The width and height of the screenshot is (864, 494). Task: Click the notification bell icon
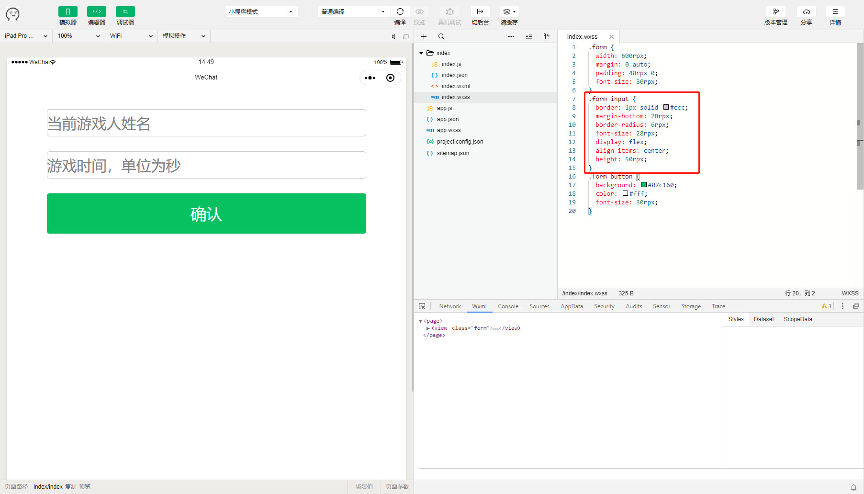853,487
